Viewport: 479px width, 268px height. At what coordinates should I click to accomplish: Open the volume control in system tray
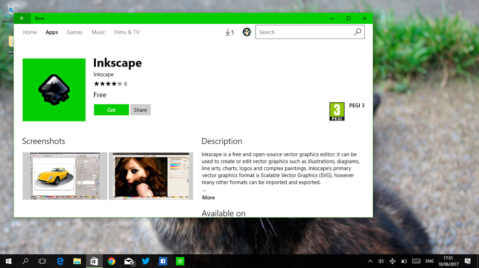pyautogui.click(x=381, y=261)
